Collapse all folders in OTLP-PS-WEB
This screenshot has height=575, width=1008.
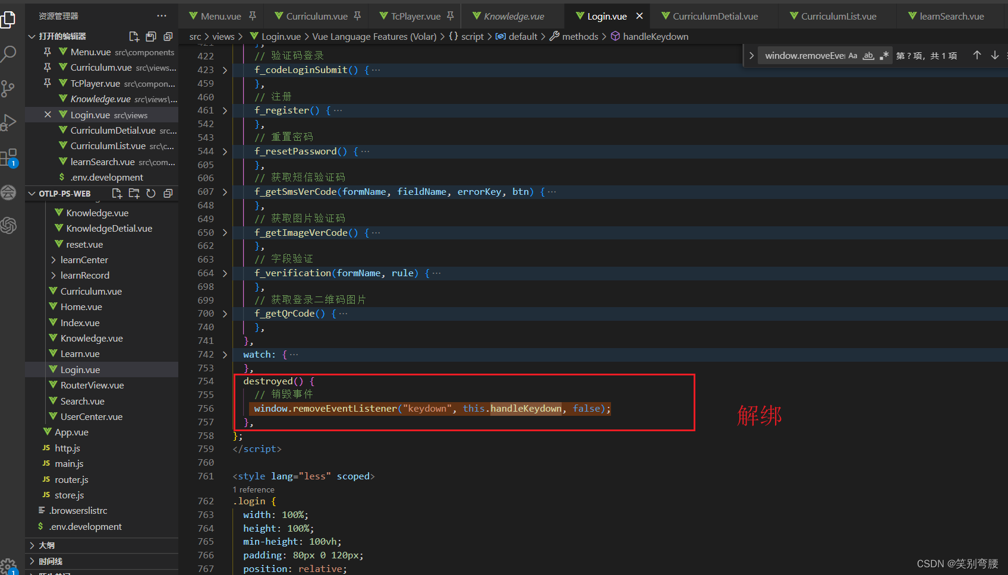168,194
